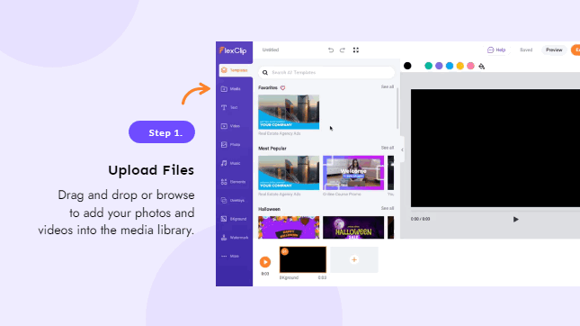This screenshot has width=580, height=326.
Task: Click the Preview button
Action: click(x=554, y=50)
